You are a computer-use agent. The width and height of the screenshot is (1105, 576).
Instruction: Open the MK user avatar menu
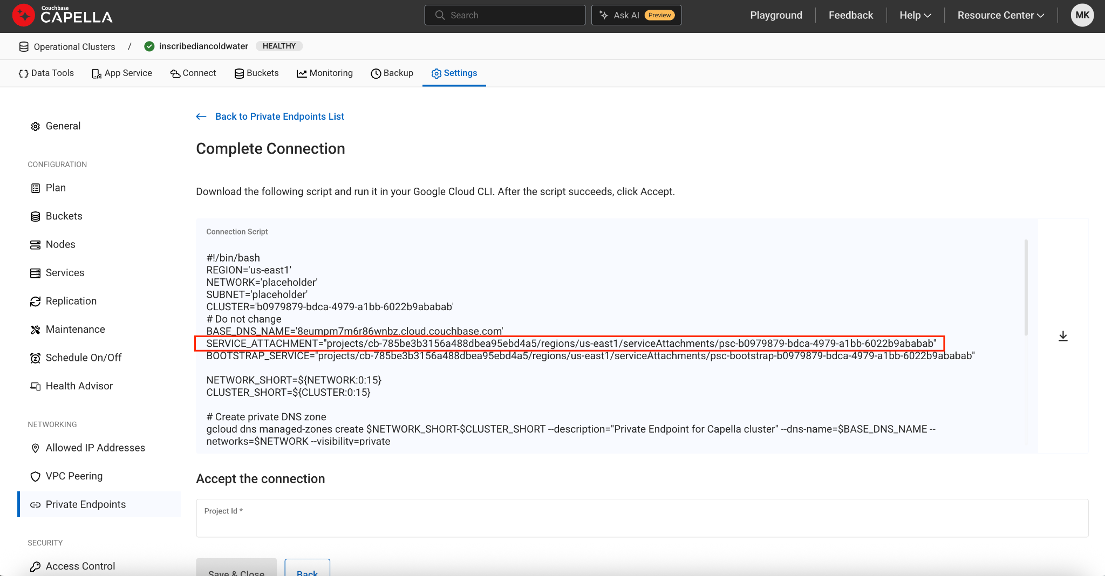point(1082,15)
